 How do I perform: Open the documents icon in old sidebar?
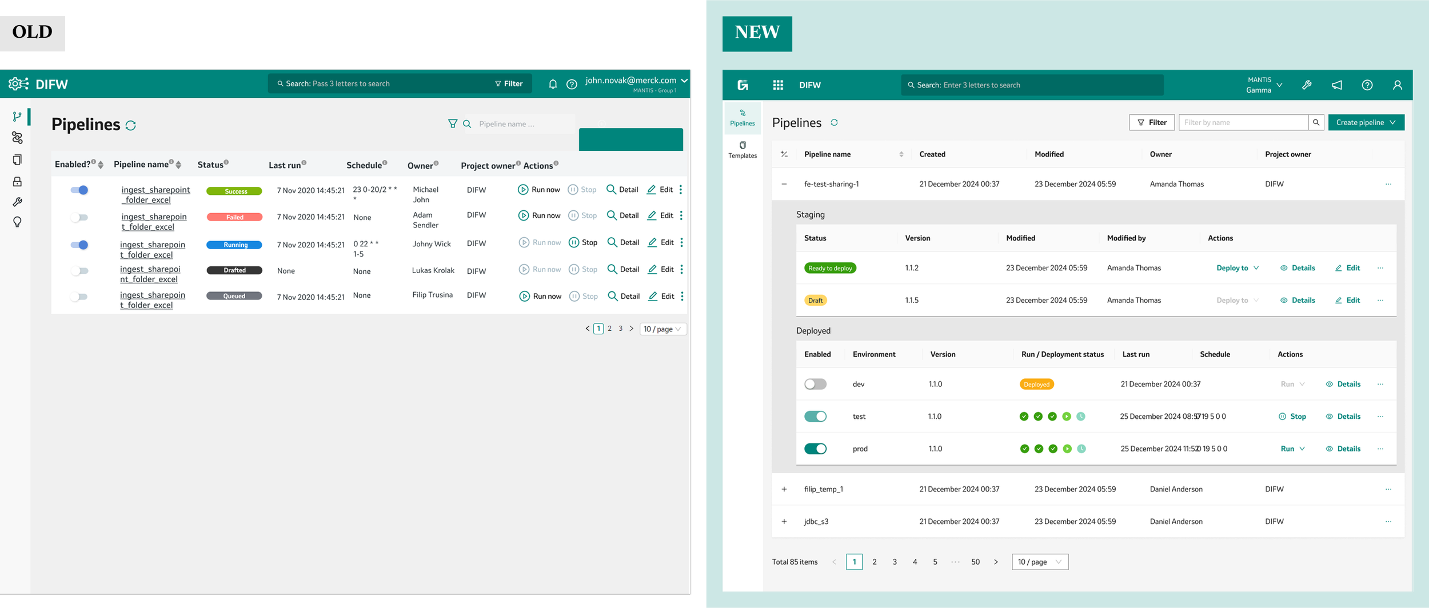[x=17, y=159]
